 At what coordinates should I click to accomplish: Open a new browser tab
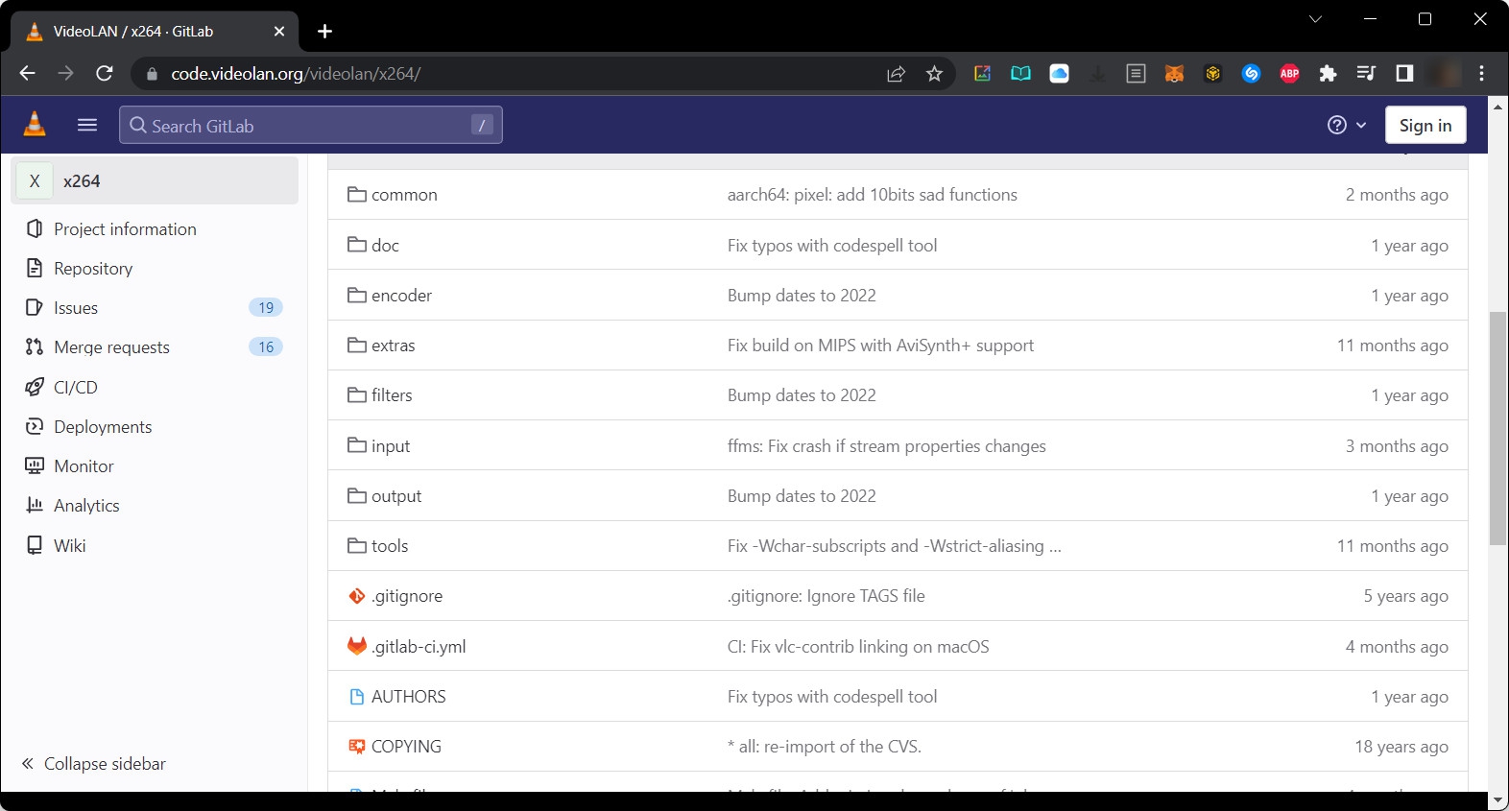(x=325, y=32)
